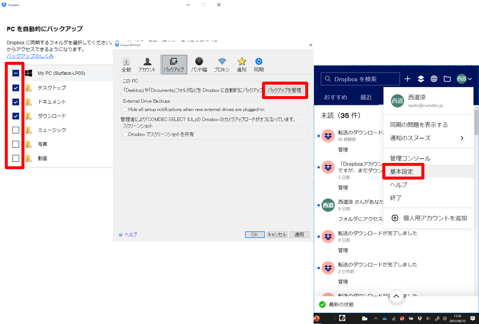
Task: Click the round scroll-to-top arrow button
Action: tap(396, 296)
